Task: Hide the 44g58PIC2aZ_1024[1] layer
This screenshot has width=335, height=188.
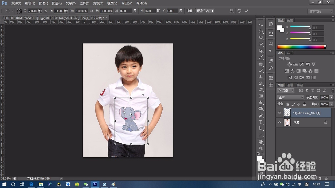Action: tap(280, 113)
